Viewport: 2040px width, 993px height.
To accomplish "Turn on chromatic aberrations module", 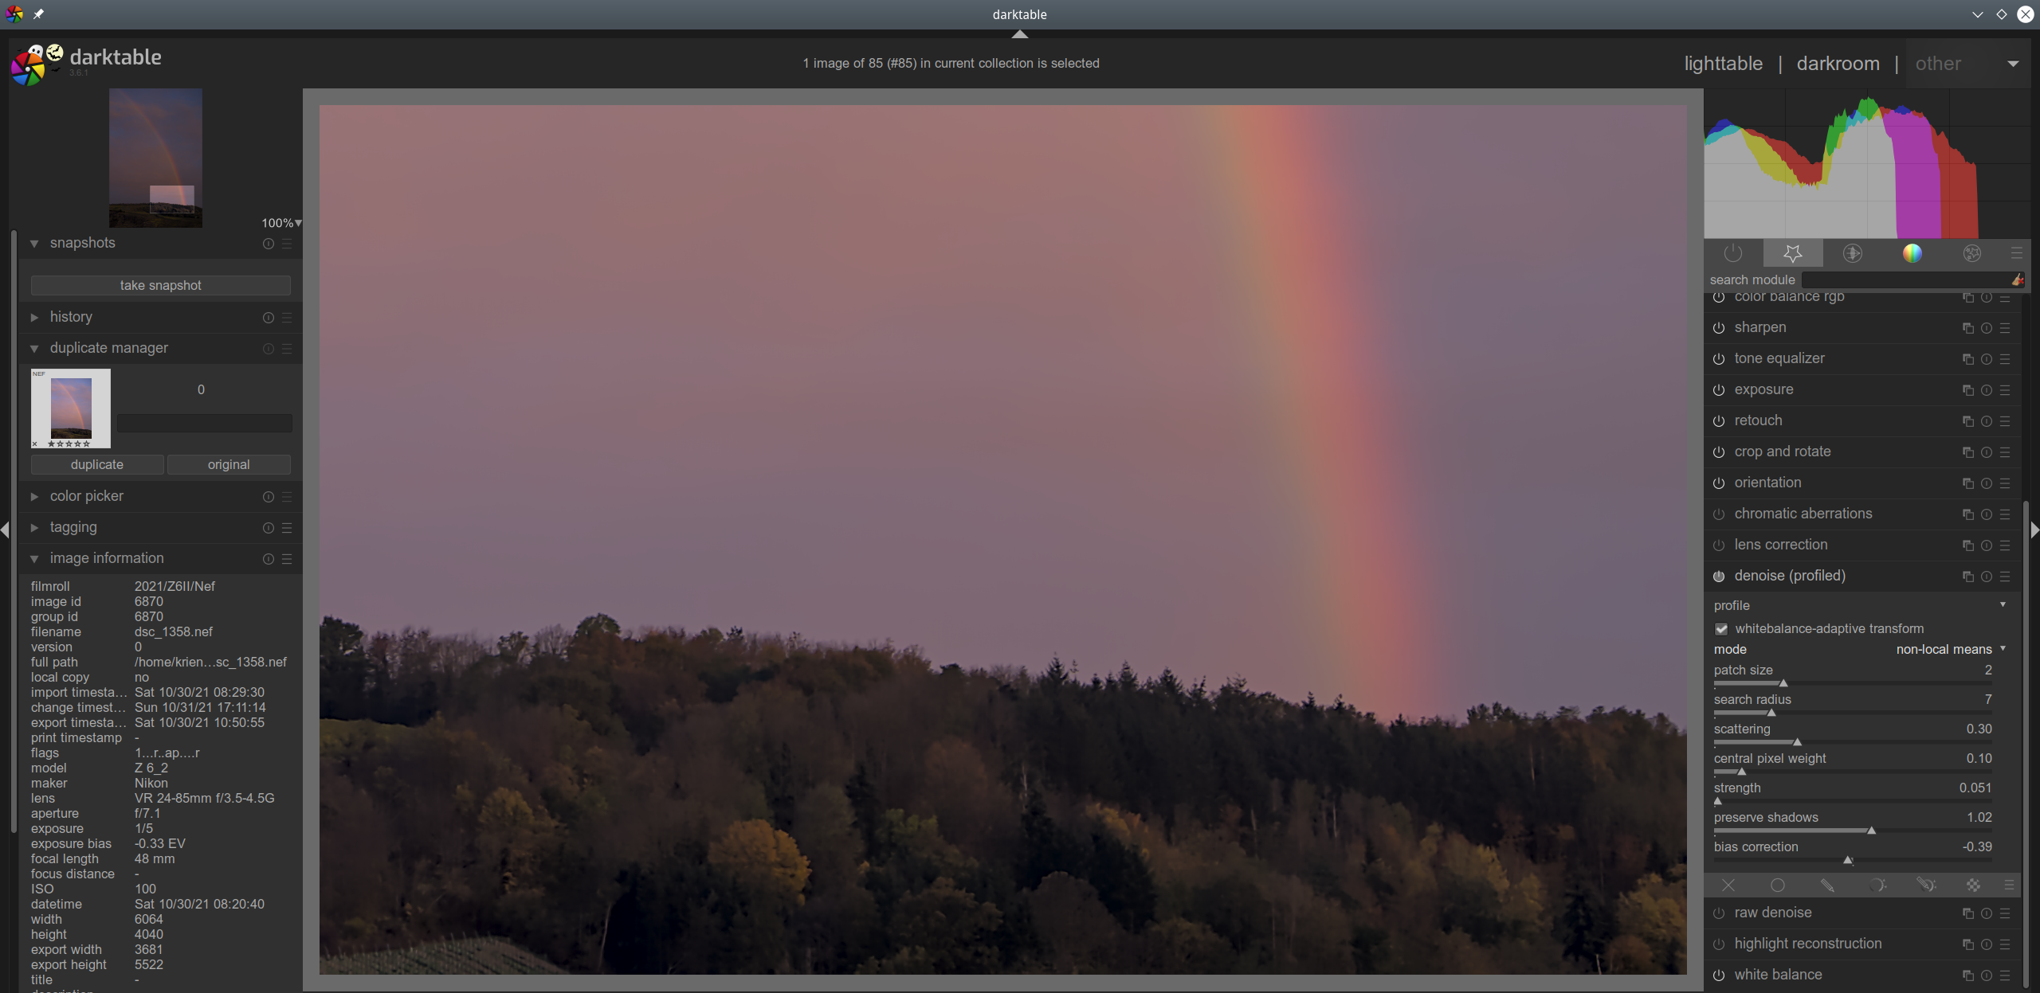I will click(x=1719, y=514).
